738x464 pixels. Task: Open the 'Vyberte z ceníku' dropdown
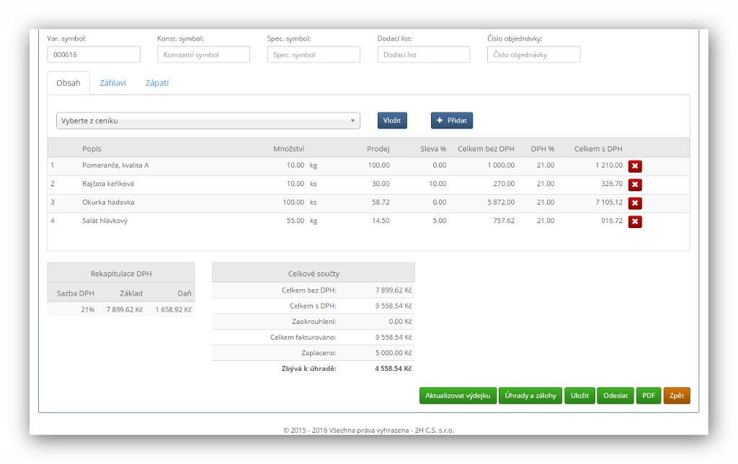tap(208, 121)
